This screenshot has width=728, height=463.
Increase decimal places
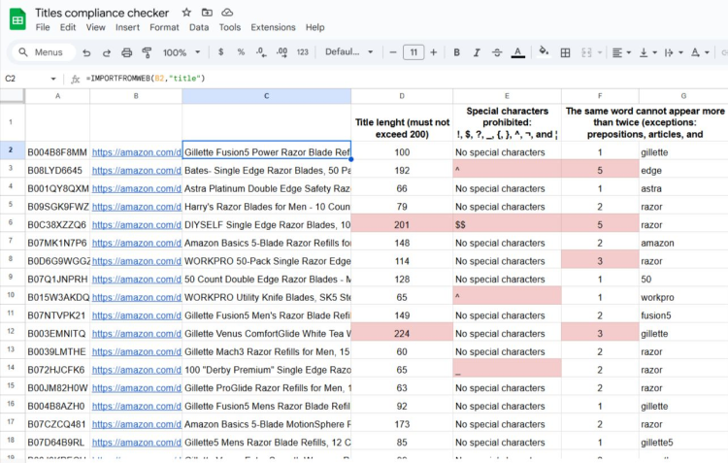click(281, 52)
